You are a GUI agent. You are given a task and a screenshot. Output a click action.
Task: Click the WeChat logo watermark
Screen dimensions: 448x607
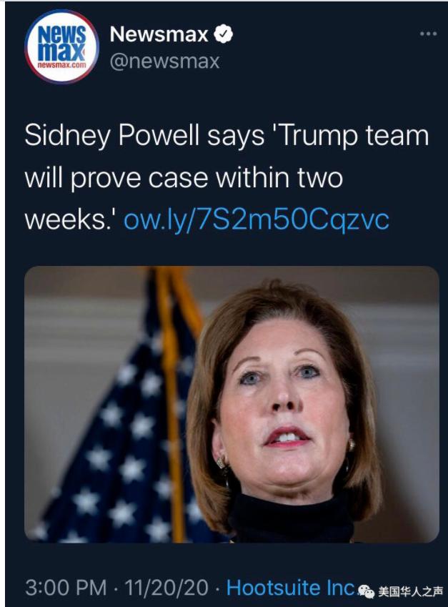click(x=366, y=591)
